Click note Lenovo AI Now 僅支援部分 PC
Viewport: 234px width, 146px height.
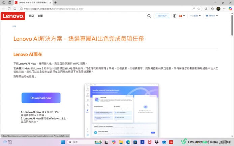pos(40,114)
